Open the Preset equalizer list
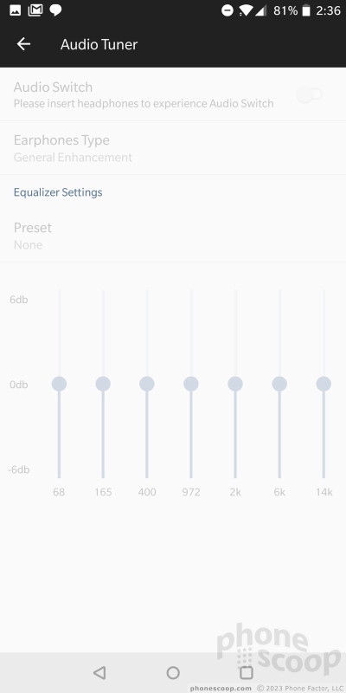This screenshot has height=693, width=346. point(173,235)
